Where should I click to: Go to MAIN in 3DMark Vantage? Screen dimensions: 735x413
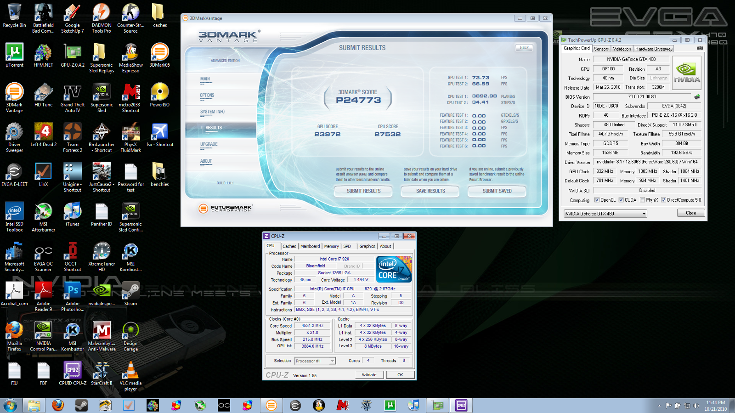click(x=205, y=79)
